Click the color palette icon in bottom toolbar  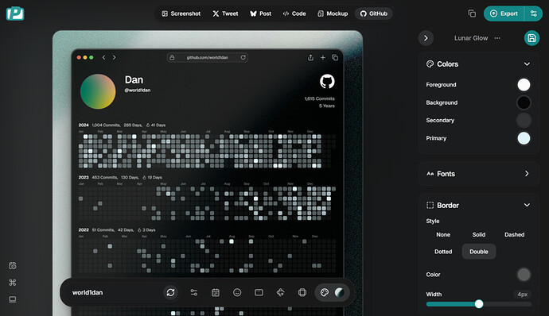(x=325, y=293)
